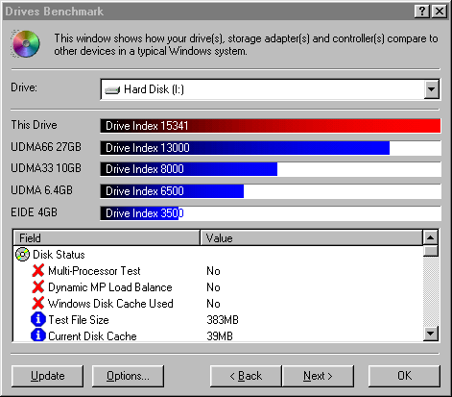
Task: Click red X beside Windows Disk Cache Used
Action: (38, 303)
